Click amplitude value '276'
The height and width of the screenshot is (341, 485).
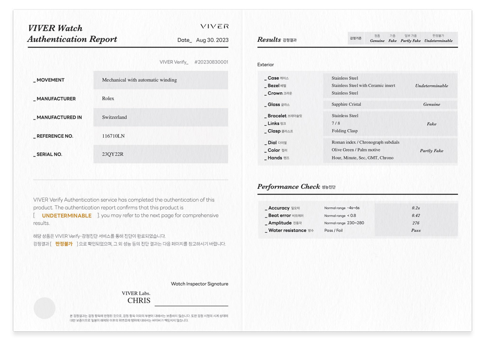[x=416, y=223]
